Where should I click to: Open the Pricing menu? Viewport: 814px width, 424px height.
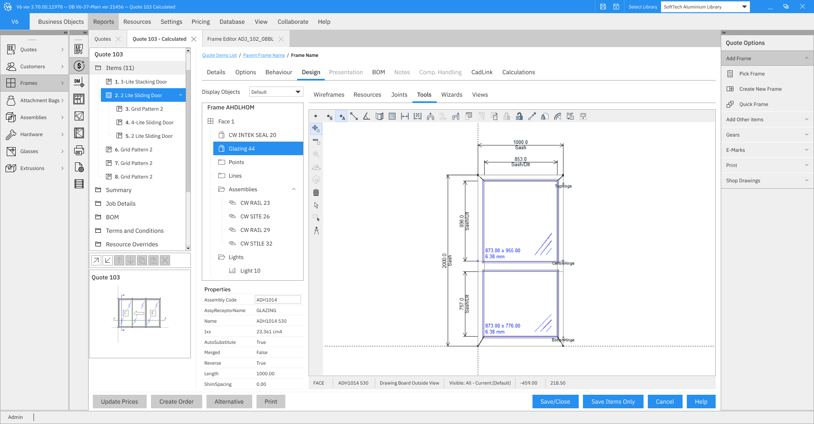click(201, 22)
